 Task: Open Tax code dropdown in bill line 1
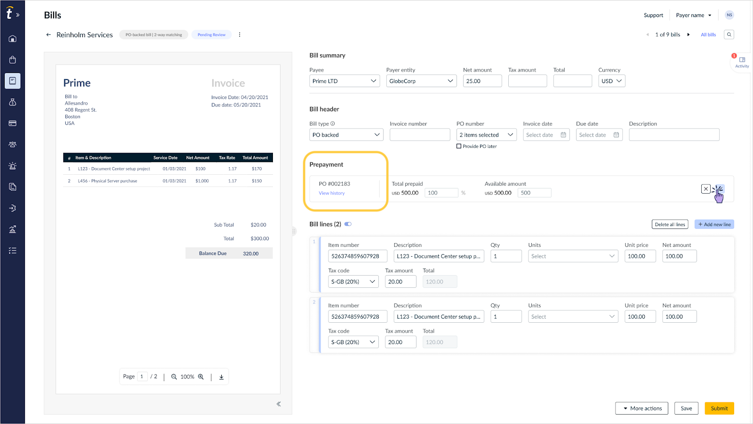(353, 282)
